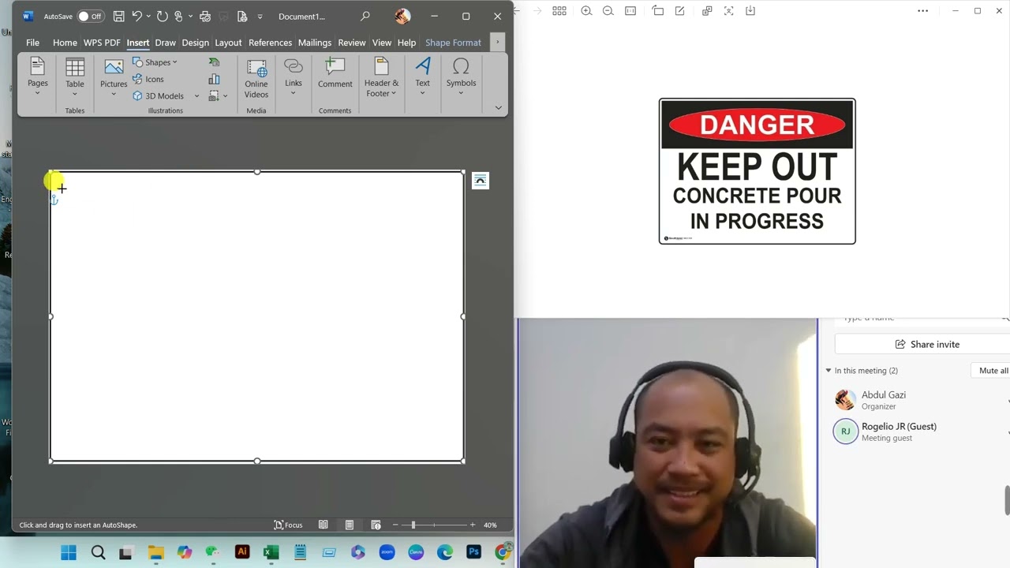Viewport: 1010px width, 568px height.
Task: Zoom in on the photo viewer
Action: coord(586,11)
